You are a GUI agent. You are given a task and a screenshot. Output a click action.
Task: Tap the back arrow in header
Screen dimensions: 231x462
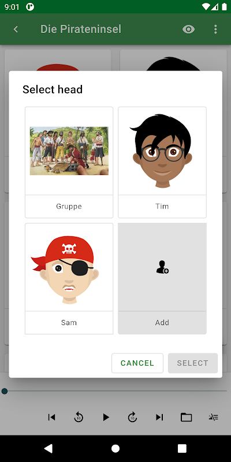tap(16, 29)
